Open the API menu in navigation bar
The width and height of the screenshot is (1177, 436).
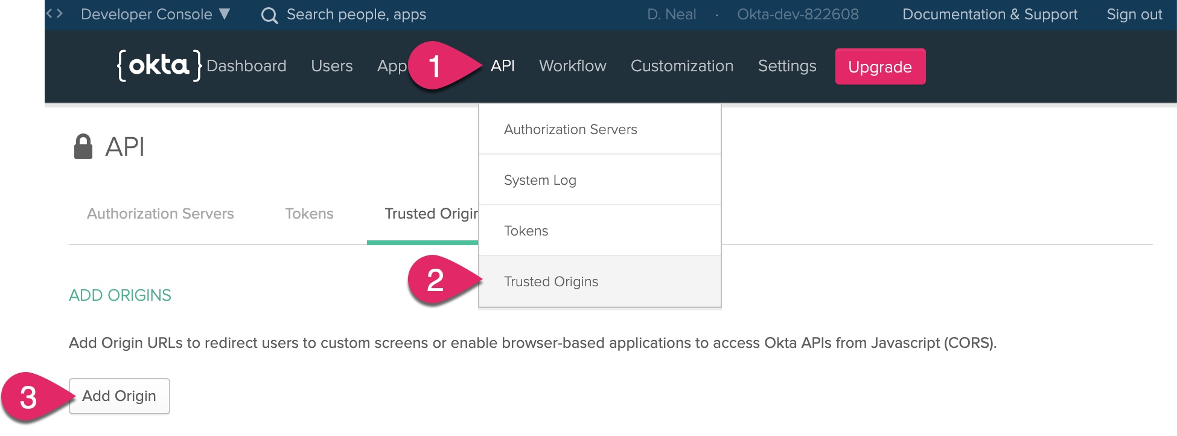click(x=502, y=66)
